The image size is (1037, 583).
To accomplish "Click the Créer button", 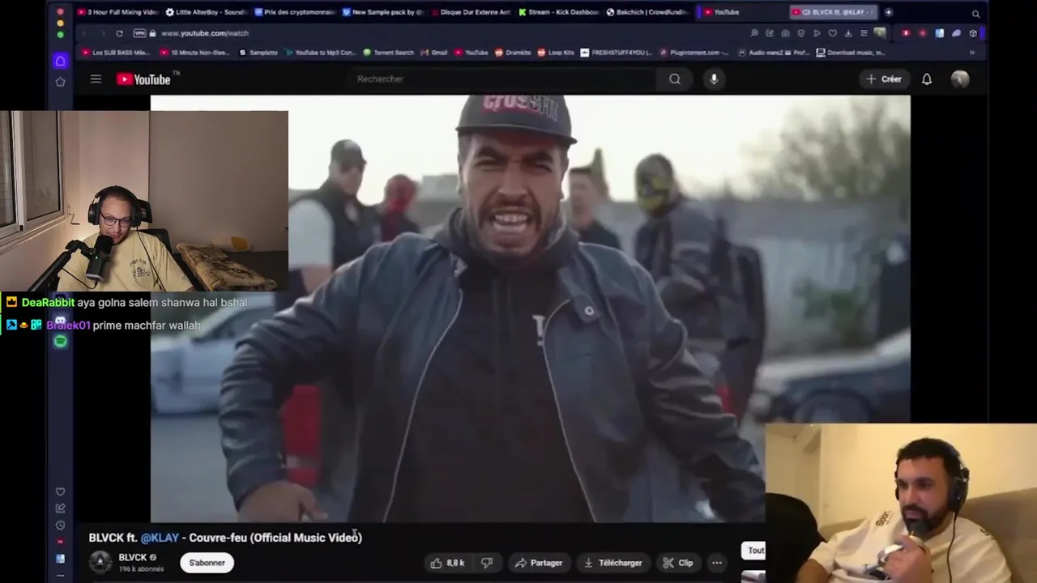I will (883, 79).
